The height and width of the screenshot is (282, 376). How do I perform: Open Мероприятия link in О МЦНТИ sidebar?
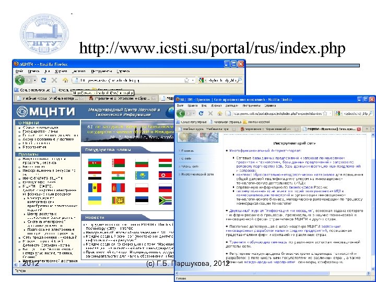click(x=34, y=147)
